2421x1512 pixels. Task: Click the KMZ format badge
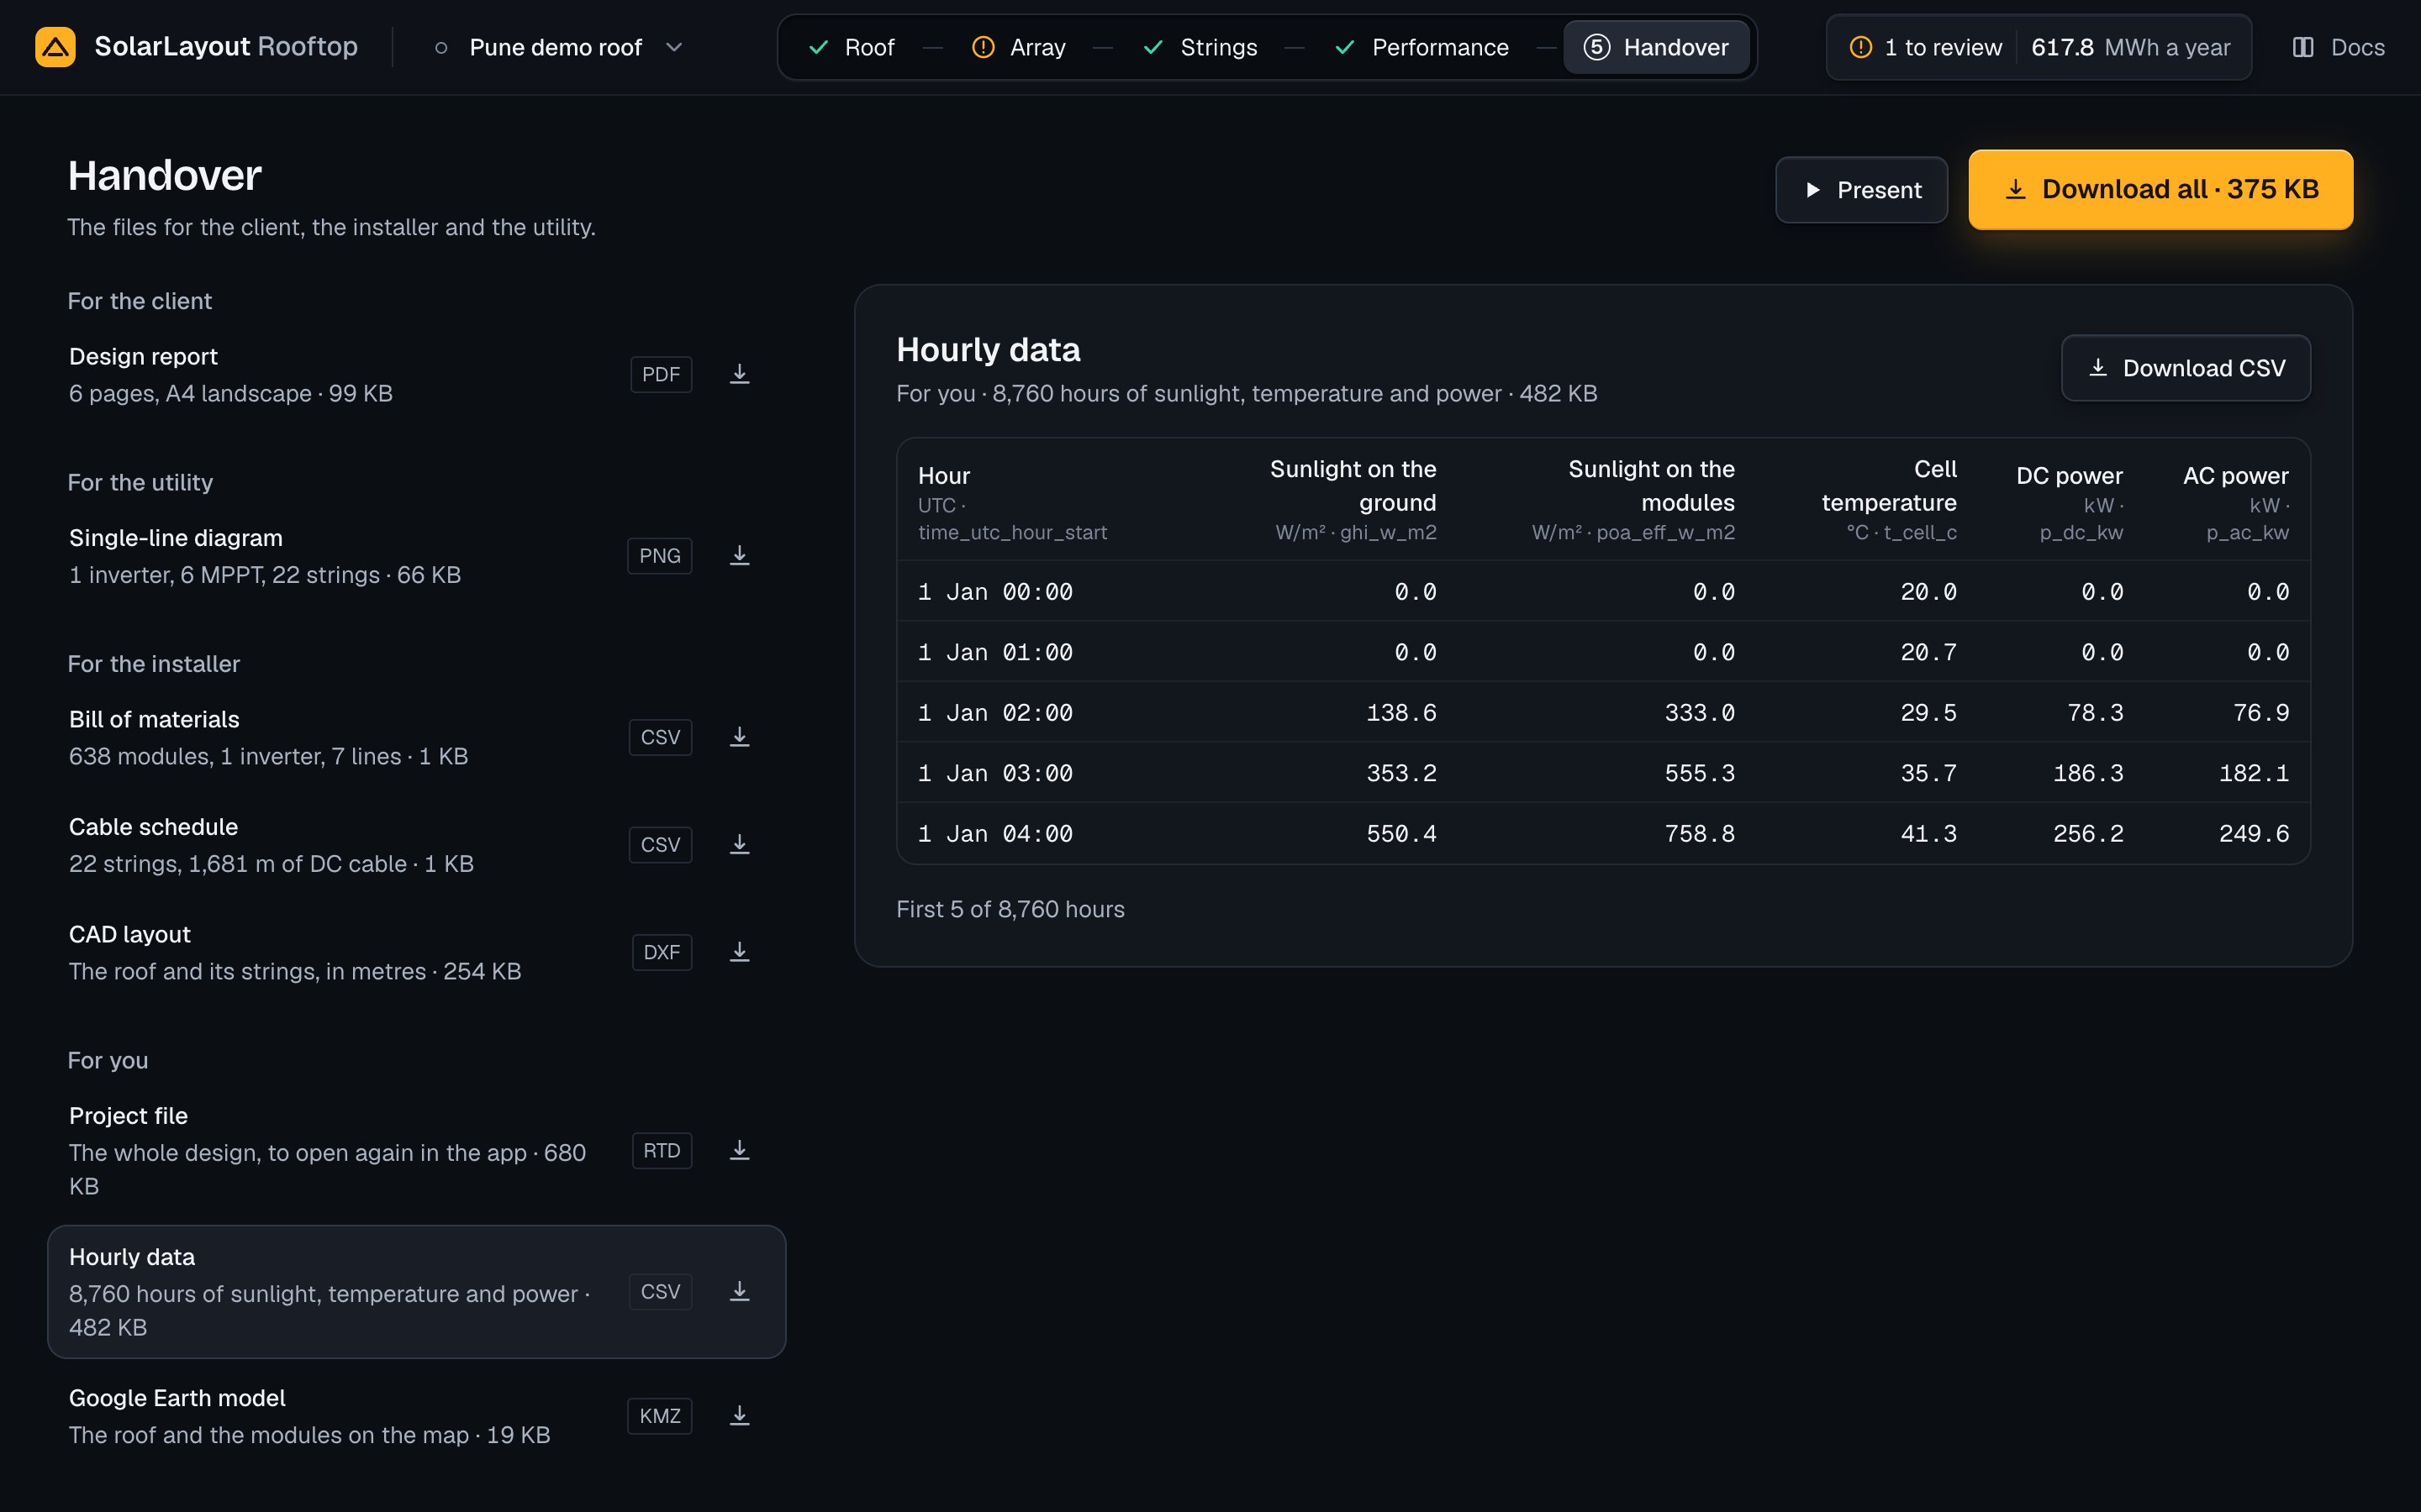659,1416
